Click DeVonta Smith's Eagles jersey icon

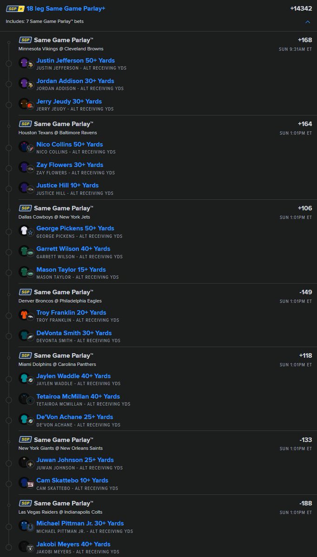click(x=24, y=335)
